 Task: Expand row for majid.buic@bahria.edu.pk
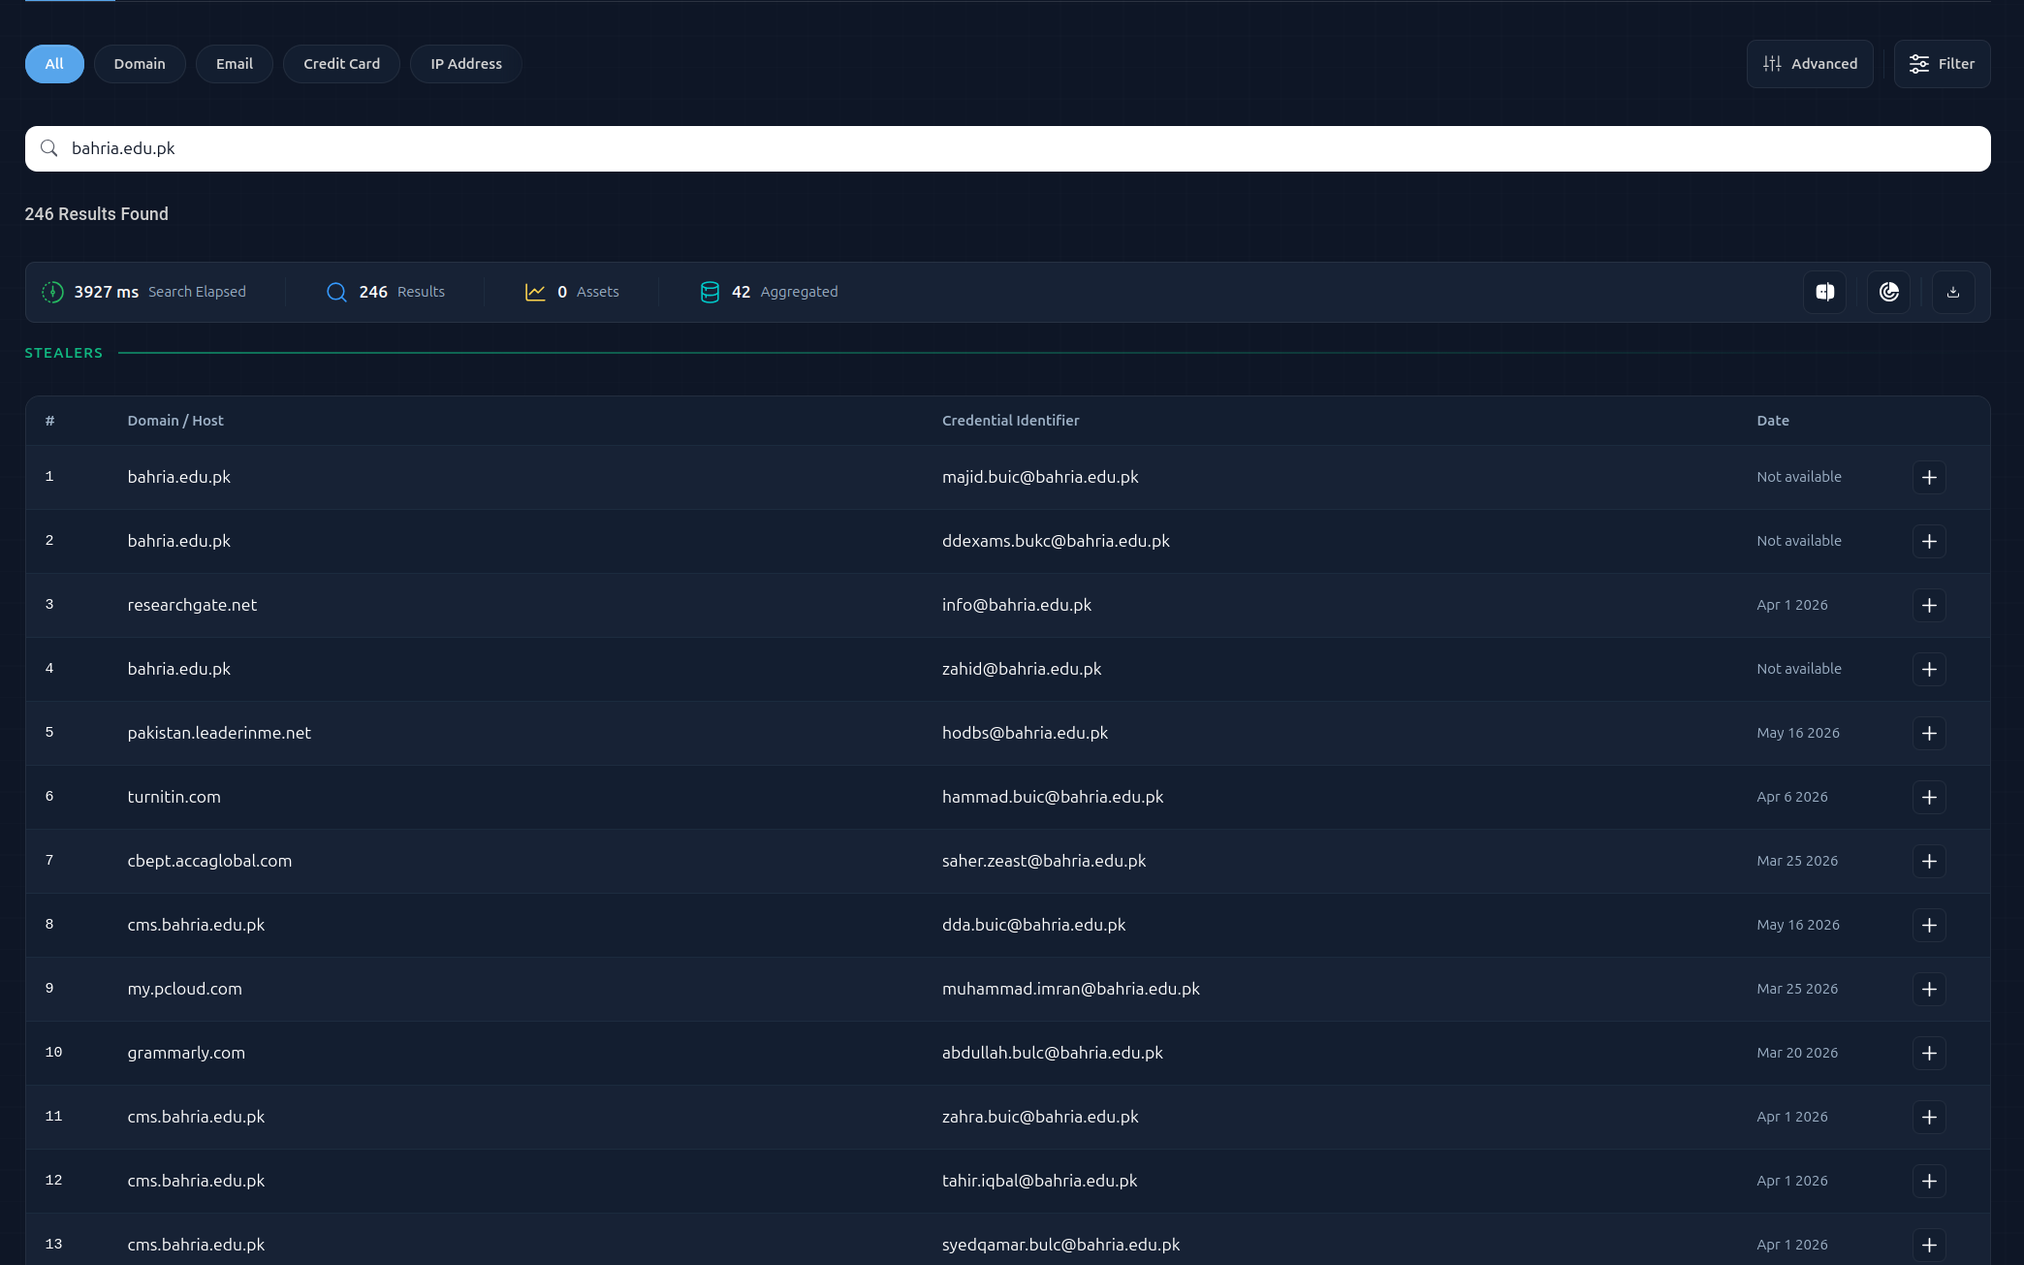point(1929,477)
